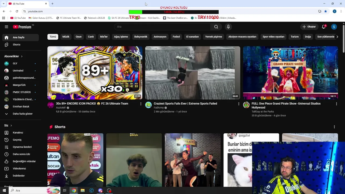The image size is (345, 194).
Task: Go to Ana Sayfa in the sidebar
Action: pos(20,37)
